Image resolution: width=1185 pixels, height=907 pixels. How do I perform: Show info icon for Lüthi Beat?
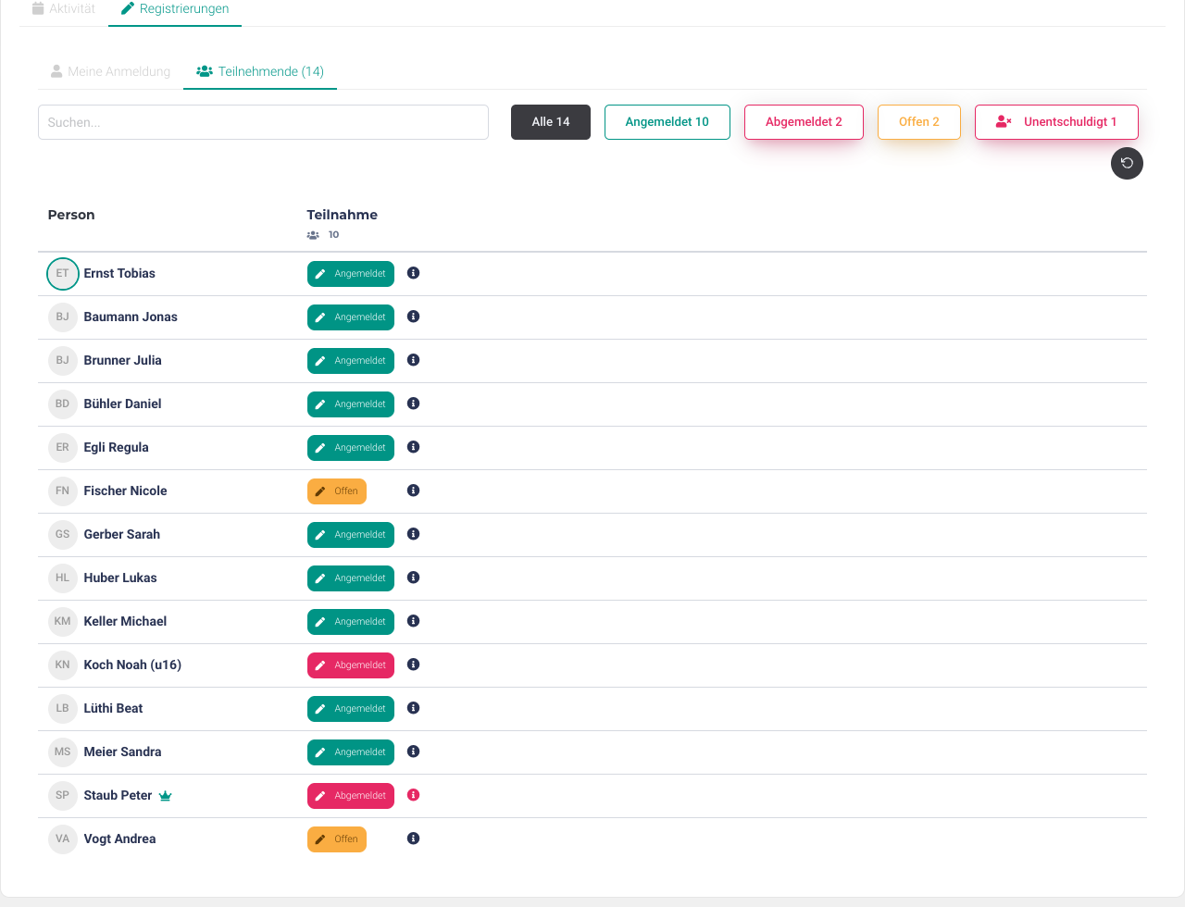[414, 708]
